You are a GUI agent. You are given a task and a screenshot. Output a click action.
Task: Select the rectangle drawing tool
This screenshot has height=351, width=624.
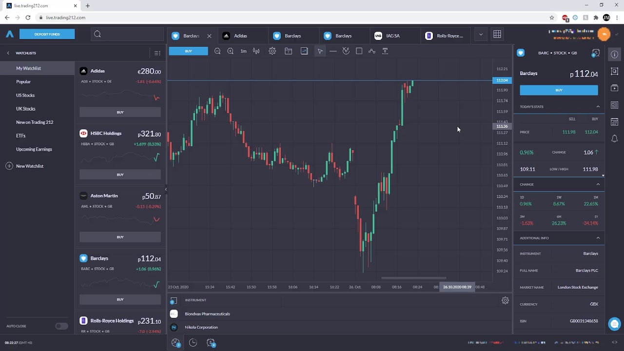359,51
